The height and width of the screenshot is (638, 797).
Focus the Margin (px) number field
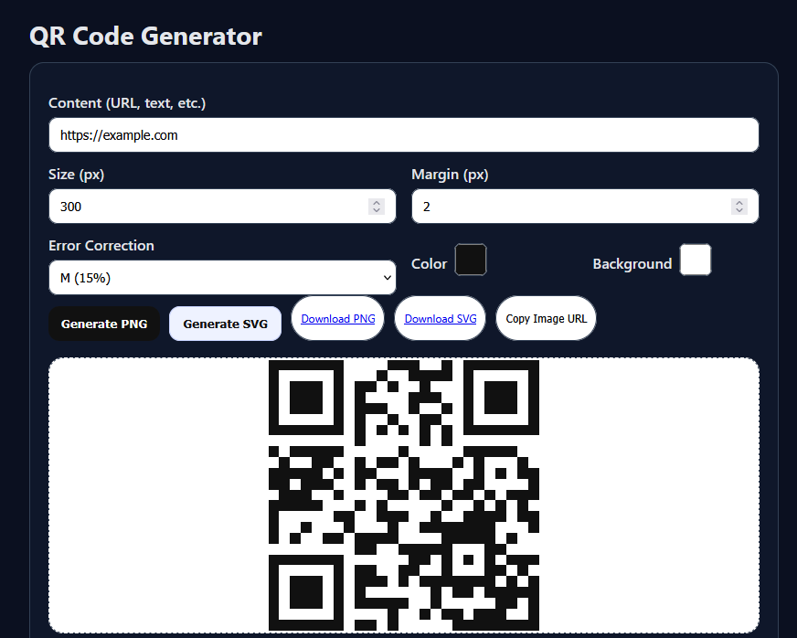pyautogui.click(x=585, y=207)
